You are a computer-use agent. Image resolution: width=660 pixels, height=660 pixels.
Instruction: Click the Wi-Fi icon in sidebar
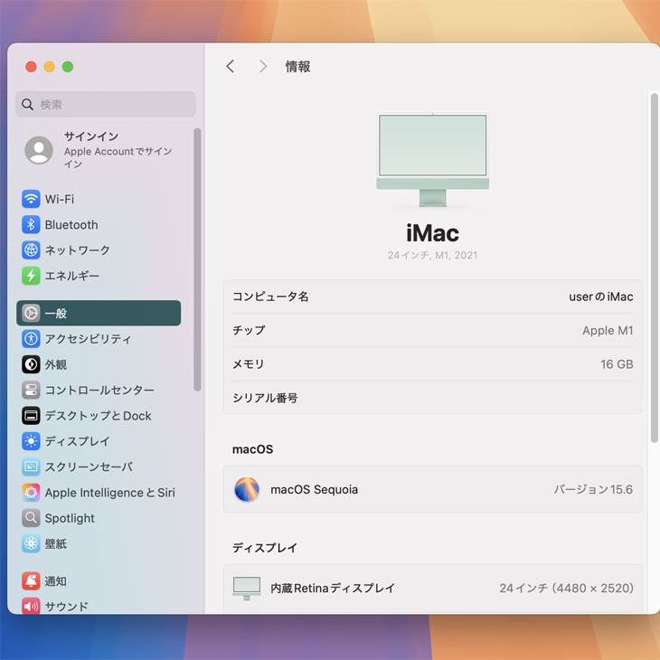tap(31, 199)
